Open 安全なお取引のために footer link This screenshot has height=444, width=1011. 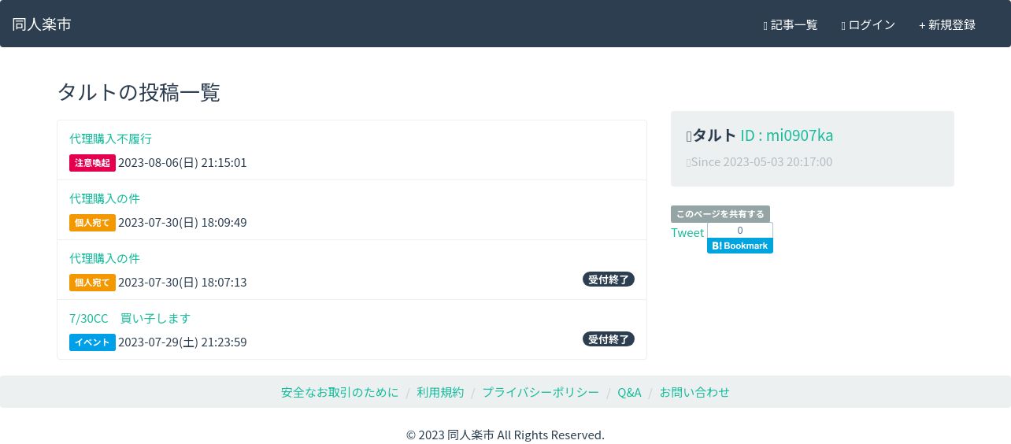[x=340, y=392]
